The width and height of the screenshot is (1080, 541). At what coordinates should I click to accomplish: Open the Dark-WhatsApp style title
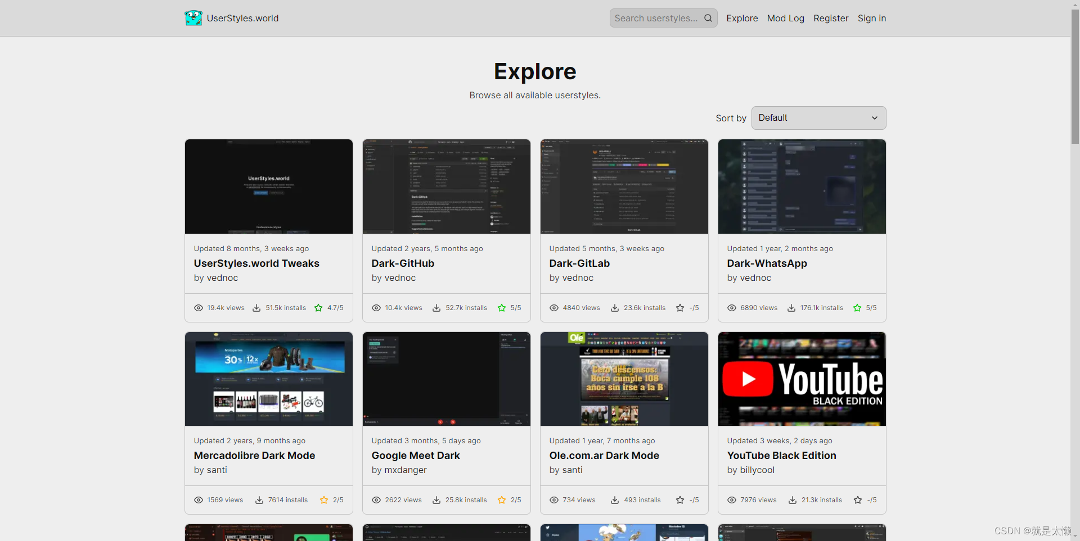767,263
